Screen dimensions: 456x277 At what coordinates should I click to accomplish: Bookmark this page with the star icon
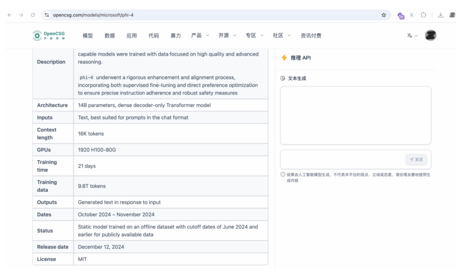pos(384,15)
